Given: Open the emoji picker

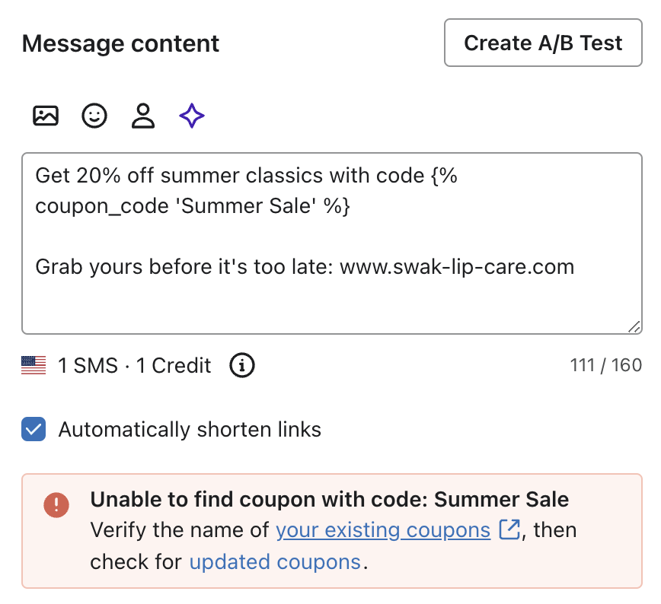Looking at the screenshot, I should pyautogui.click(x=94, y=116).
